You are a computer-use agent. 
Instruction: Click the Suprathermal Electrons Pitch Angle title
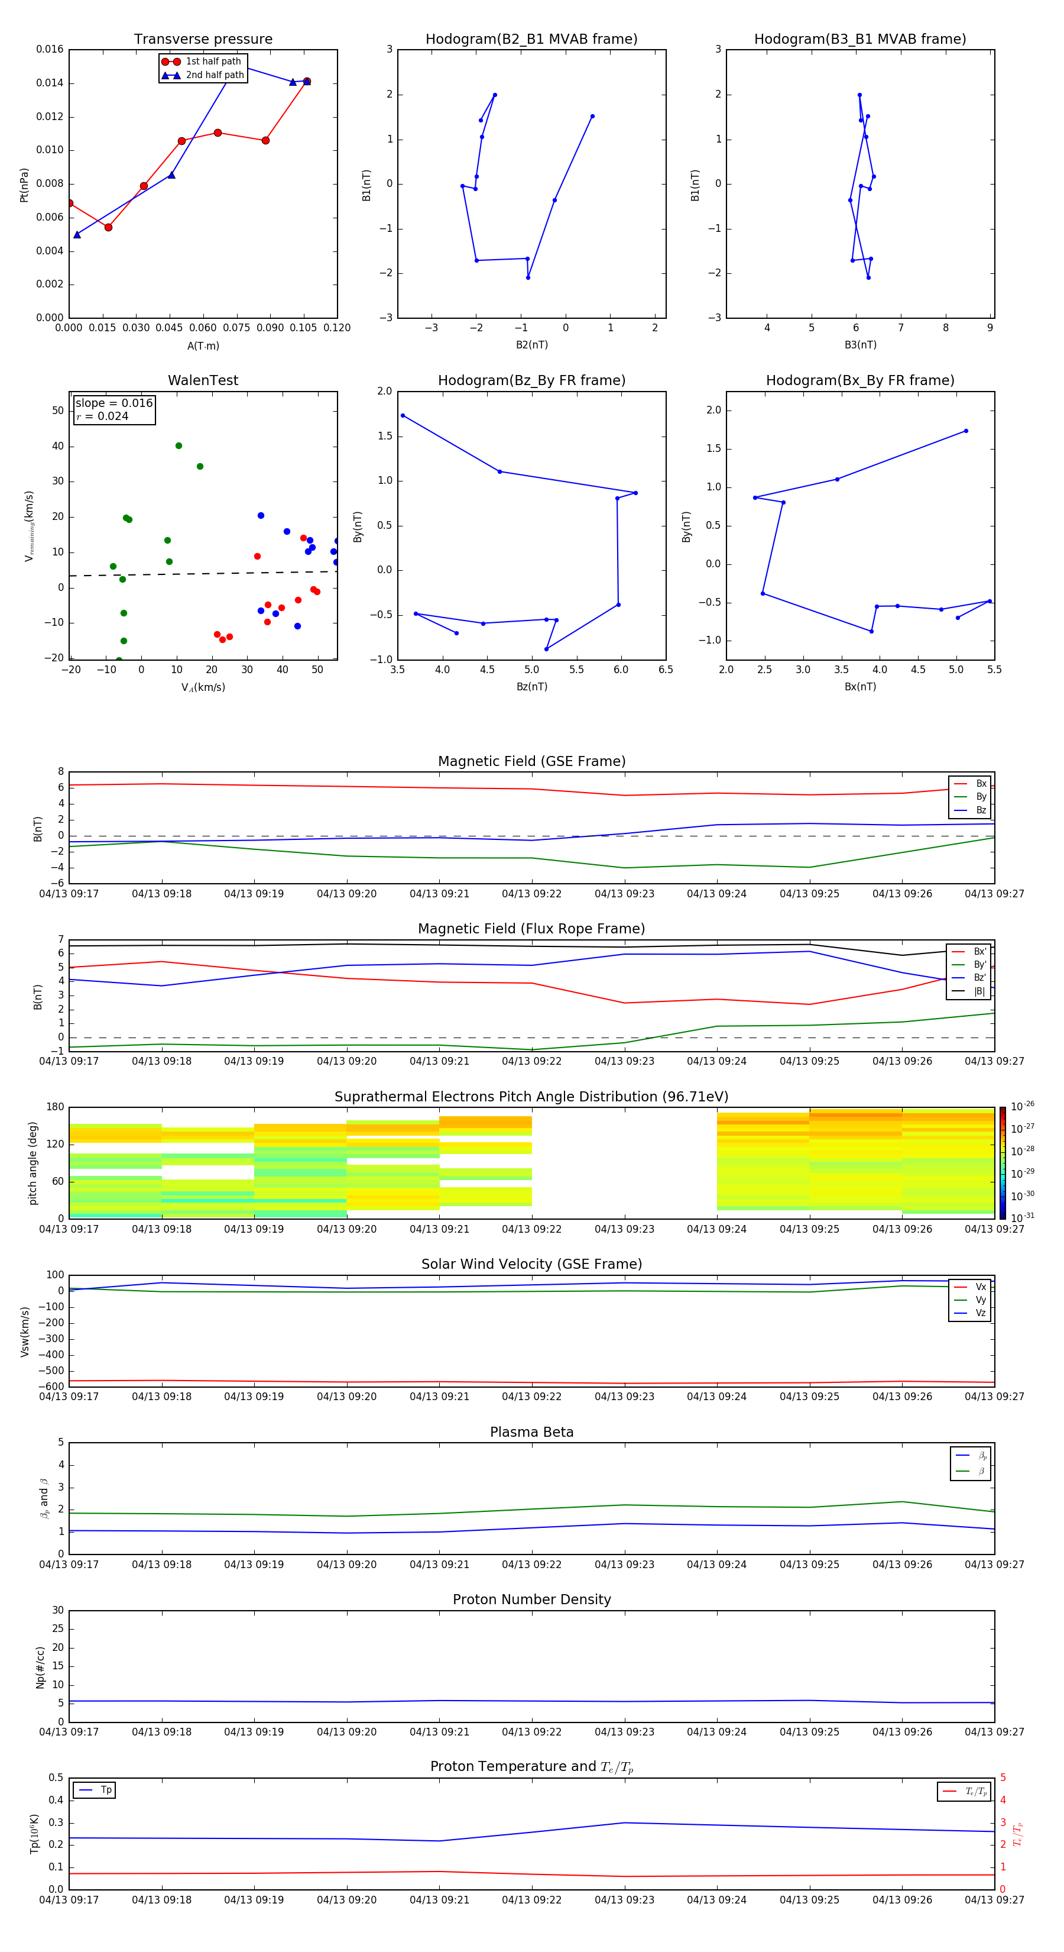(531, 1097)
